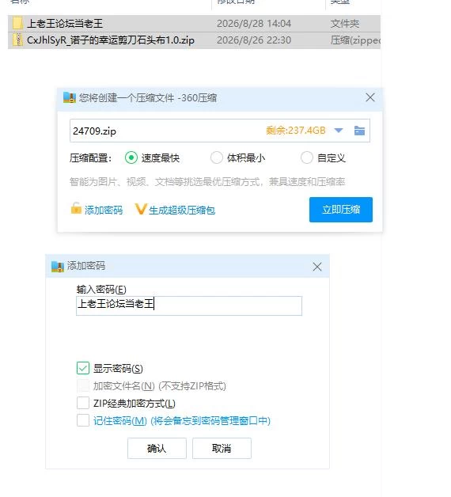Click the 24709.zip filename field

coord(220,131)
